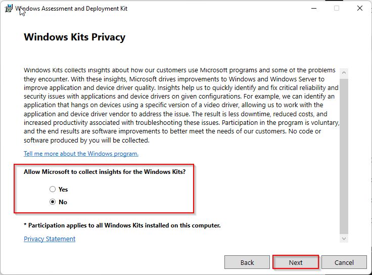This screenshot has width=372, height=275.
Task: Cancel the installation setup
Action: point(344,262)
